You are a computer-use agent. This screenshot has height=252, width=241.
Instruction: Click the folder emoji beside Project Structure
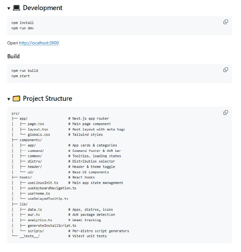tap(17, 98)
